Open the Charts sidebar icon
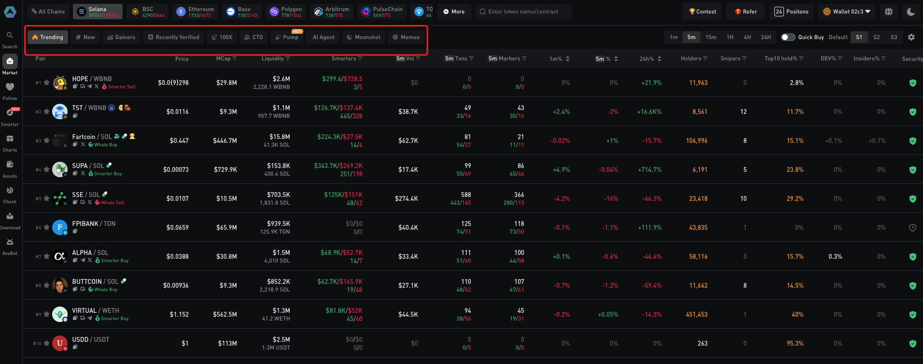This screenshot has width=923, height=364. click(10, 139)
